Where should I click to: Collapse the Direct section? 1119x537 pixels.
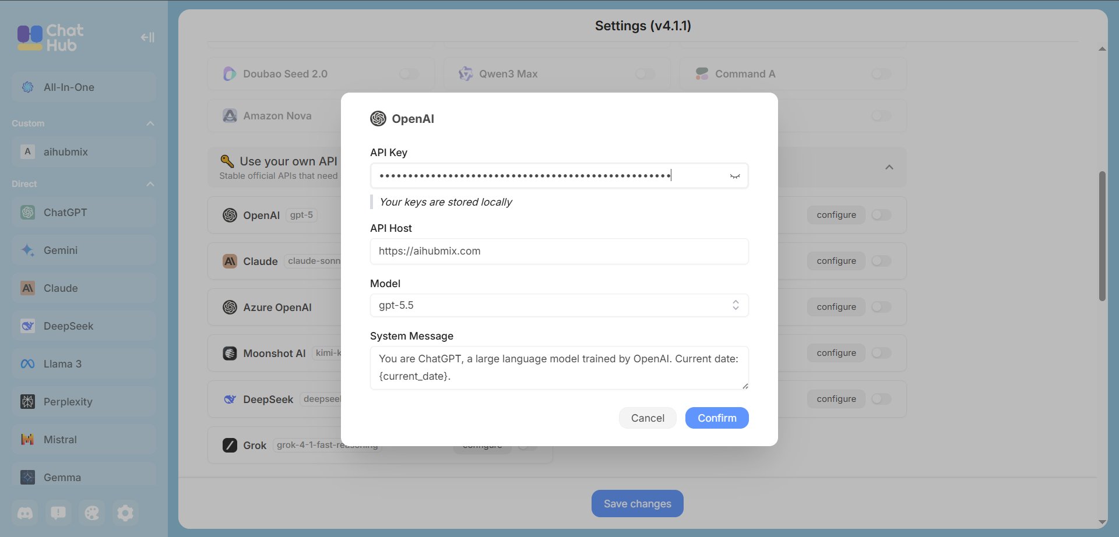(150, 184)
